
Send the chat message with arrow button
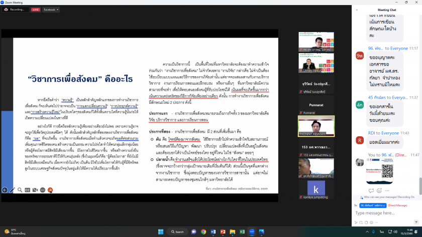click(x=416, y=222)
